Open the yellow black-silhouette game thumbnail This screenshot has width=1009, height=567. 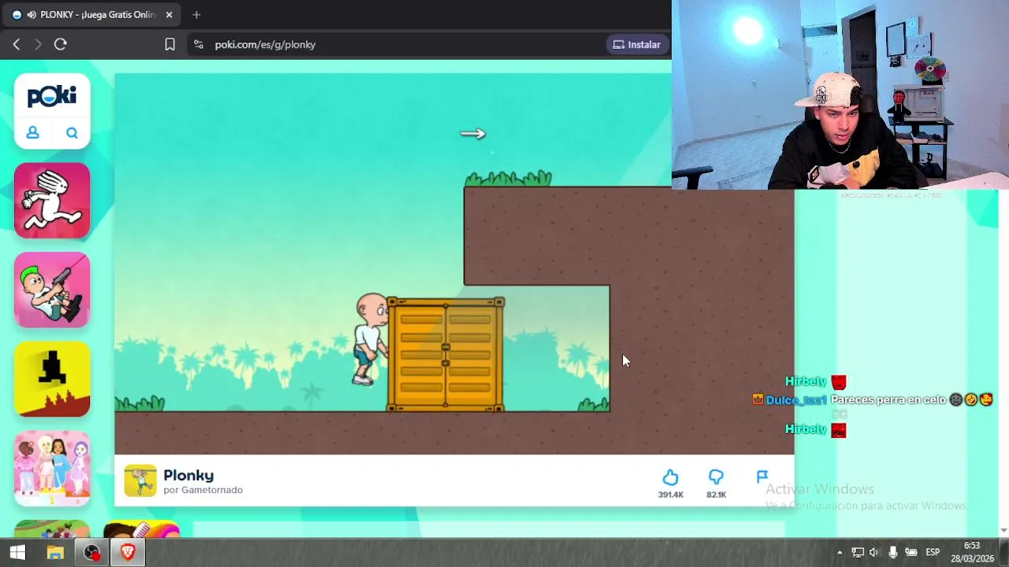tap(52, 379)
